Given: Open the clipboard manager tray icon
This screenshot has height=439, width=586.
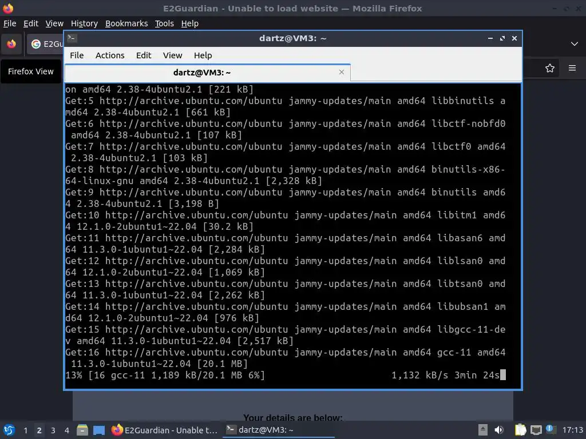Looking at the screenshot, I should 520,430.
